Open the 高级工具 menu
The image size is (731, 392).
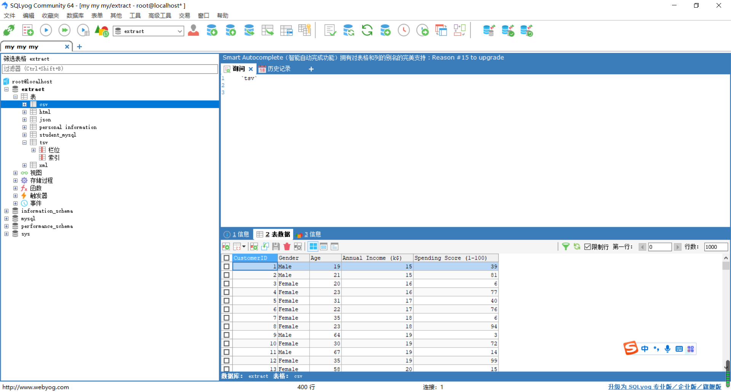(x=160, y=16)
